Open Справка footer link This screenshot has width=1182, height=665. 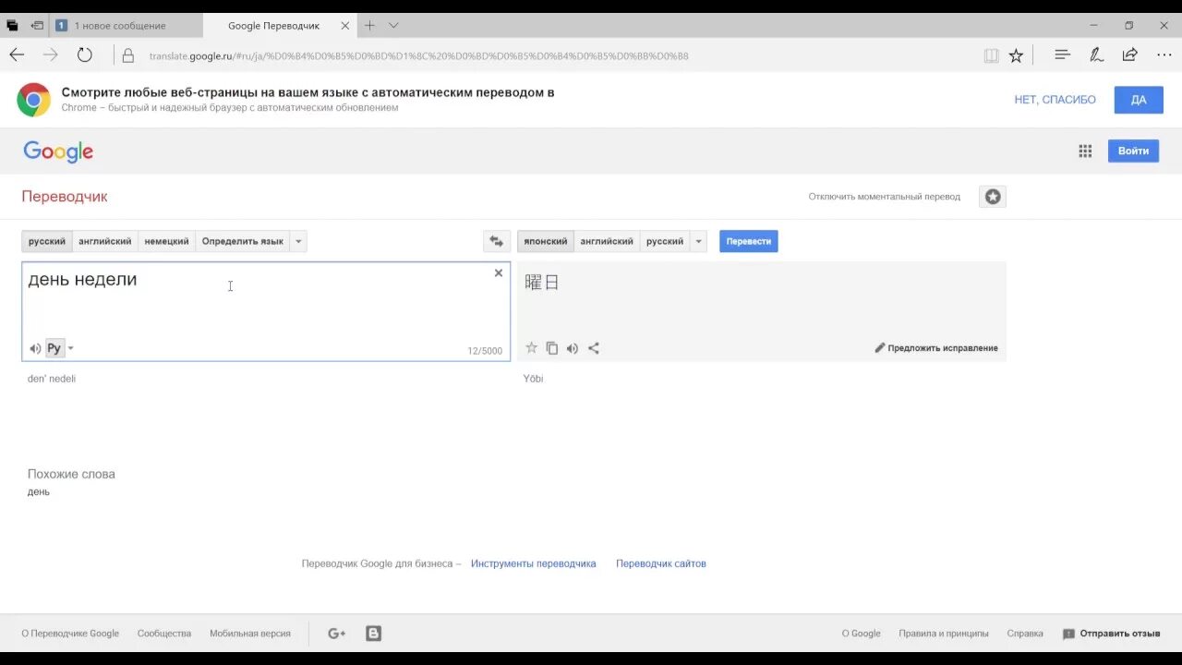click(x=1025, y=634)
